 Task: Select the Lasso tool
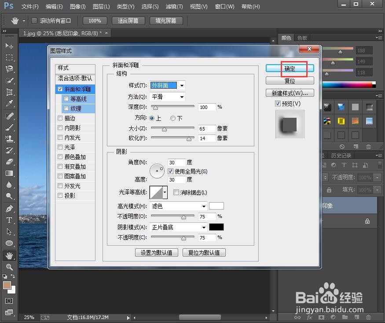pos(10,69)
